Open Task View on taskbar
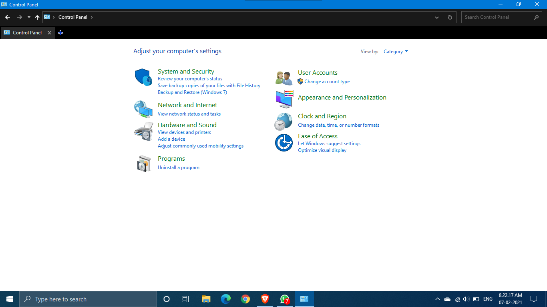The width and height of the screenshot is (547, 307). pos(186,299)
